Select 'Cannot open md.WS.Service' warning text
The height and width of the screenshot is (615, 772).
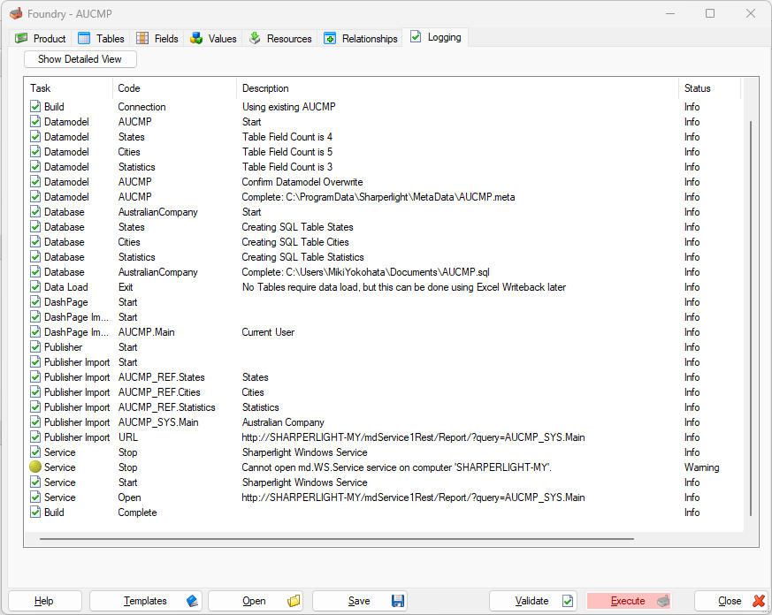tap(396, 467)
